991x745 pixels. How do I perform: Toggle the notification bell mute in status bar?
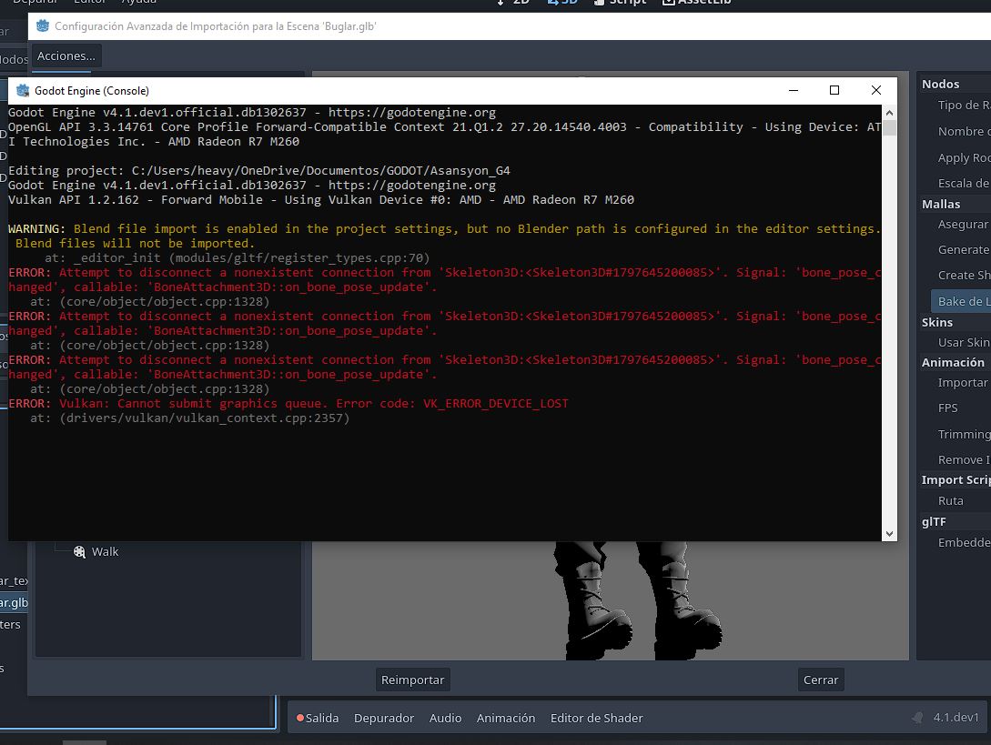coord(918,717)
